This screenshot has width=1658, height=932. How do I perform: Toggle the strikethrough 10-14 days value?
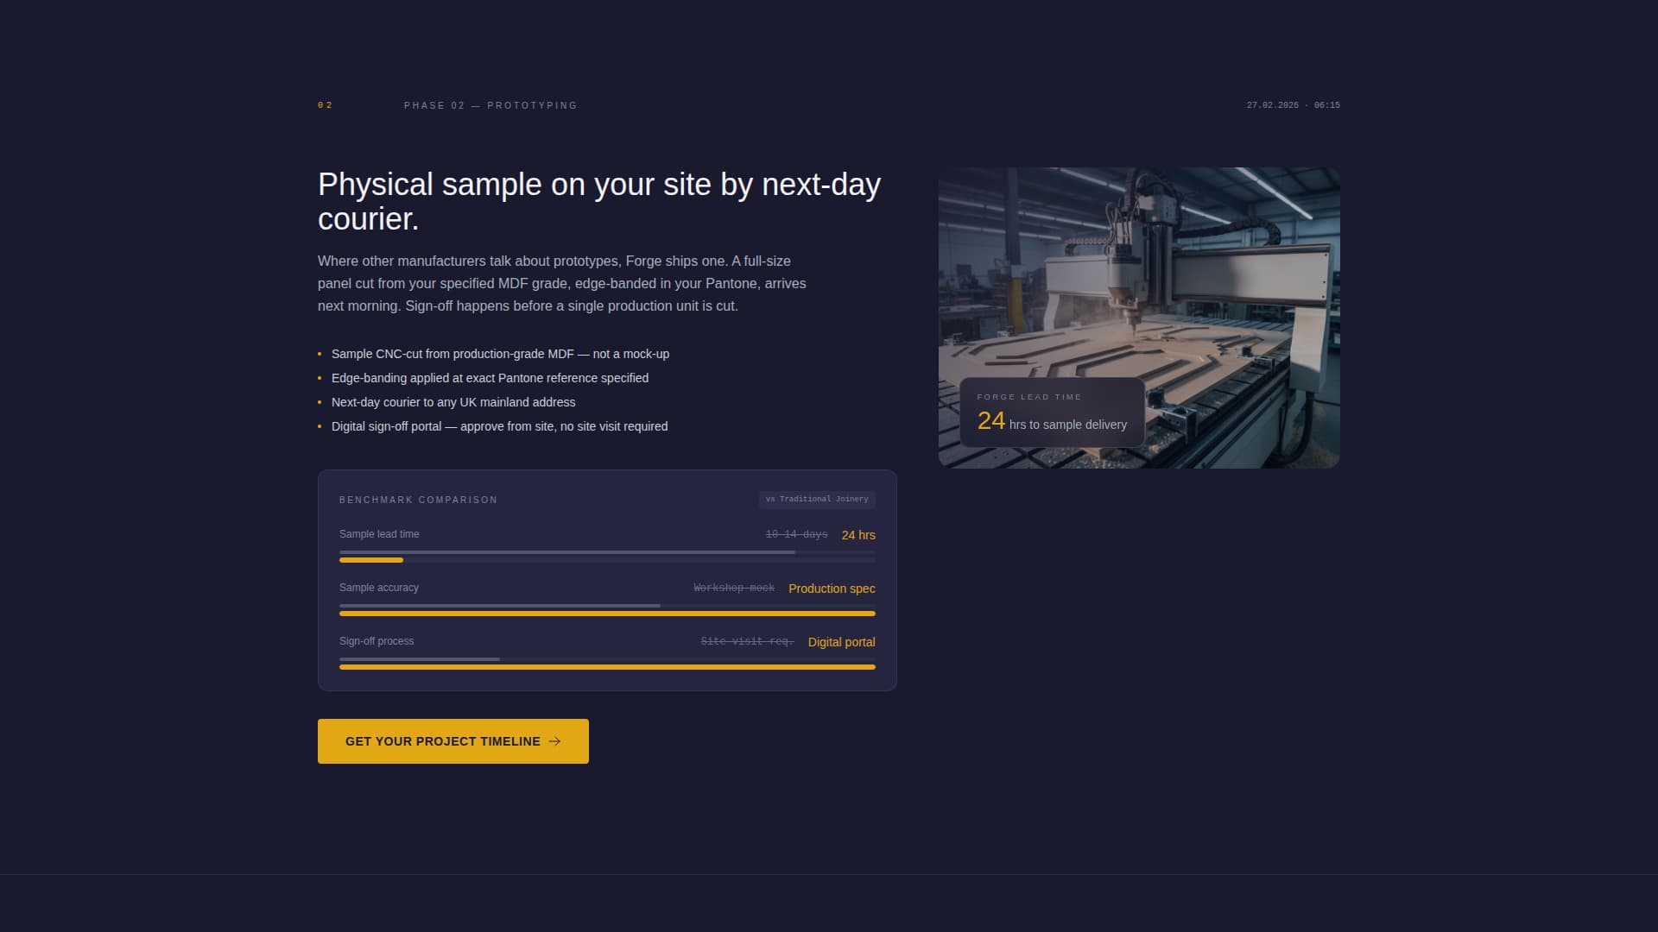click(796, 534)
